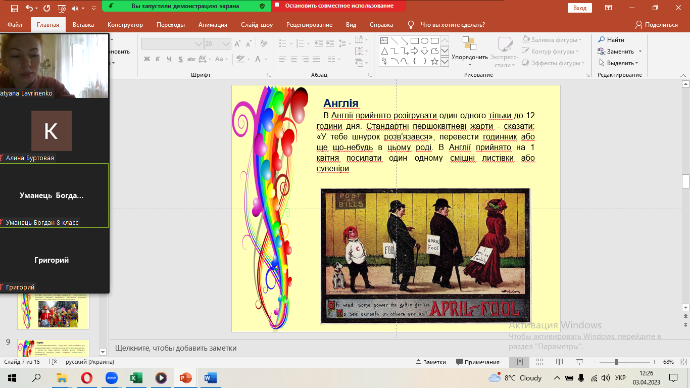Pick the right block arrow shape
Image resolution: width=690 pixels, height=388 pixels.
[414, 51]
